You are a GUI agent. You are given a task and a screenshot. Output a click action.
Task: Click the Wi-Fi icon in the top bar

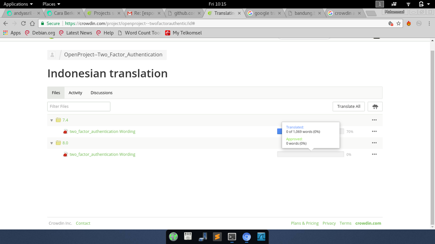pos(408,4)
